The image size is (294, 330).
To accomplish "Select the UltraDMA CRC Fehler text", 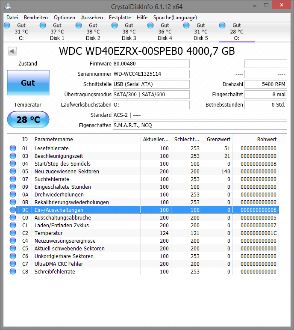I will [59, 264].
